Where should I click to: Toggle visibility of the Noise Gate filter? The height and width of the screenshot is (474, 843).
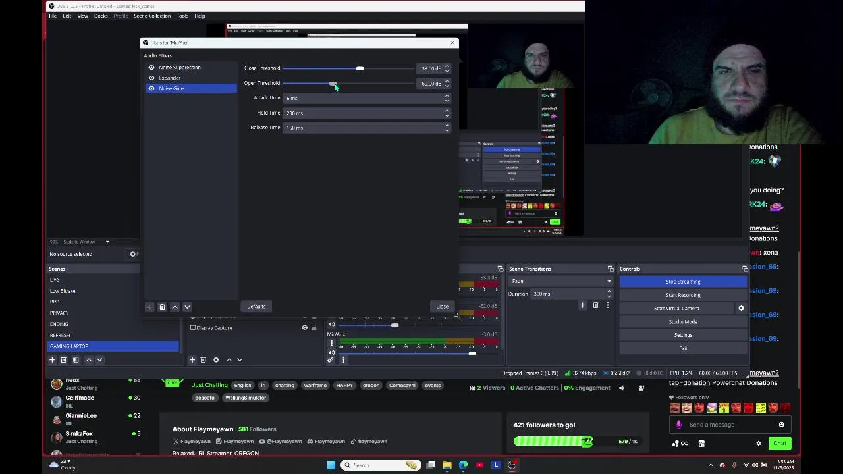(x=151, y=88)
